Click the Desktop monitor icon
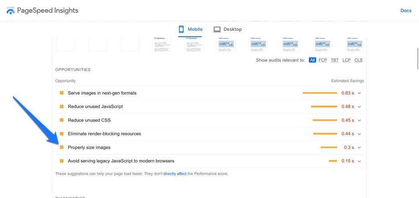The width and height of the screenshot is (419, 198). pyautogui.click(x=217, y=29)
